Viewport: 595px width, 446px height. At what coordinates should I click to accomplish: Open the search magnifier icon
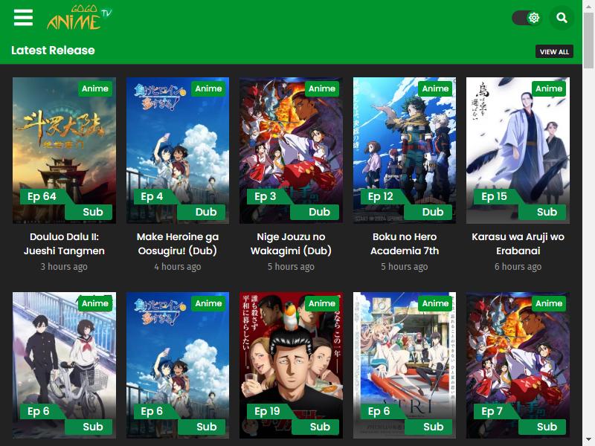click(562, 18)
